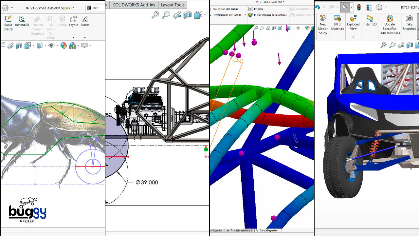
Task: Expand the Exploded View dropdown arrow
Action: click(x=353, y=37)
